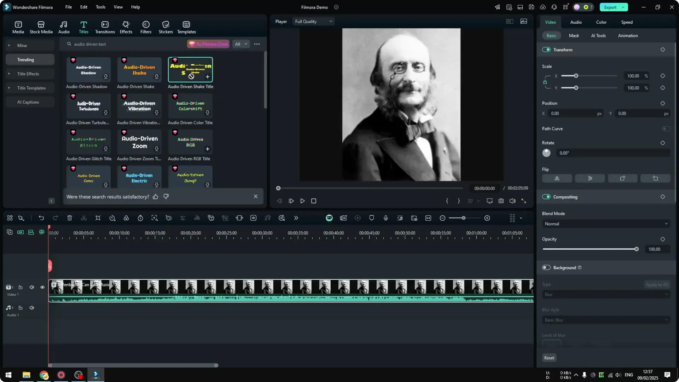
Task: Switch to the Animation tab
Action: tap(628, 35)
